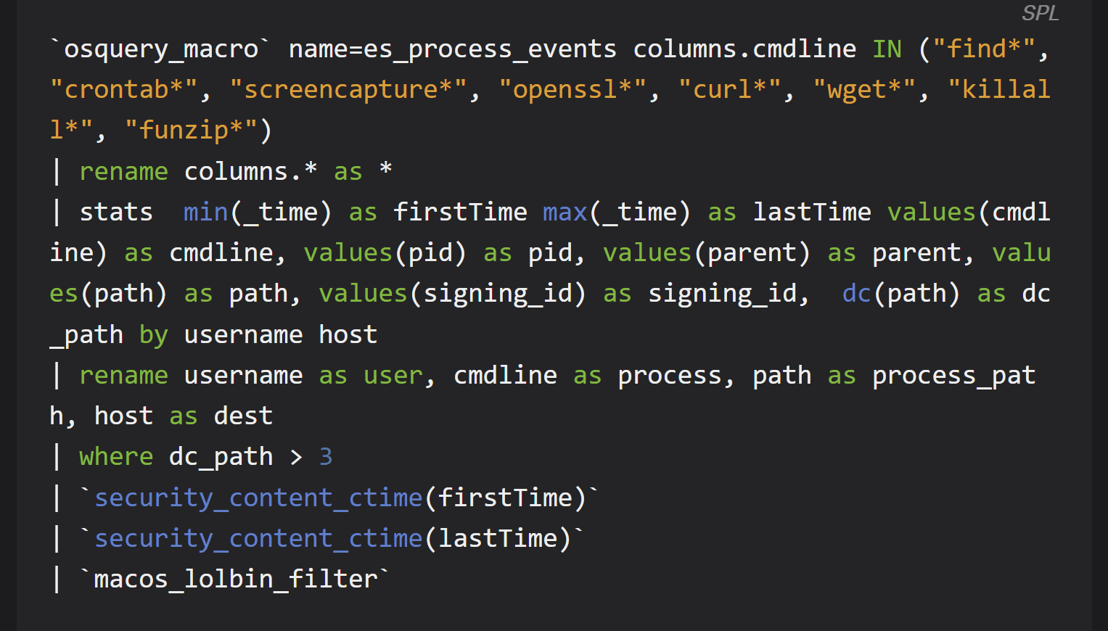Click the rename keyword before columns.*
Image resolution: width=1108 pixels, height=631 pixels.
point(123,172)
